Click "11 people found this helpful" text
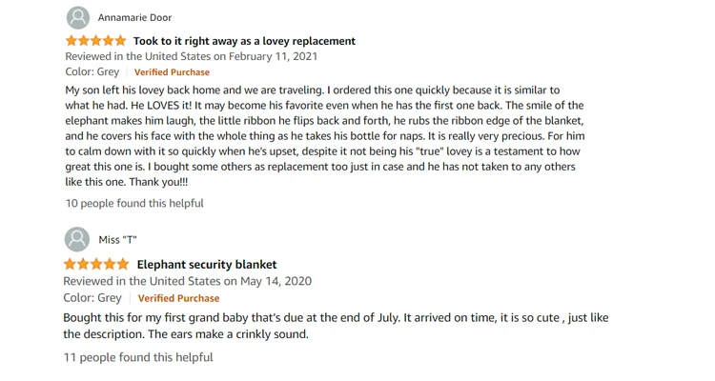 point(138,357)
